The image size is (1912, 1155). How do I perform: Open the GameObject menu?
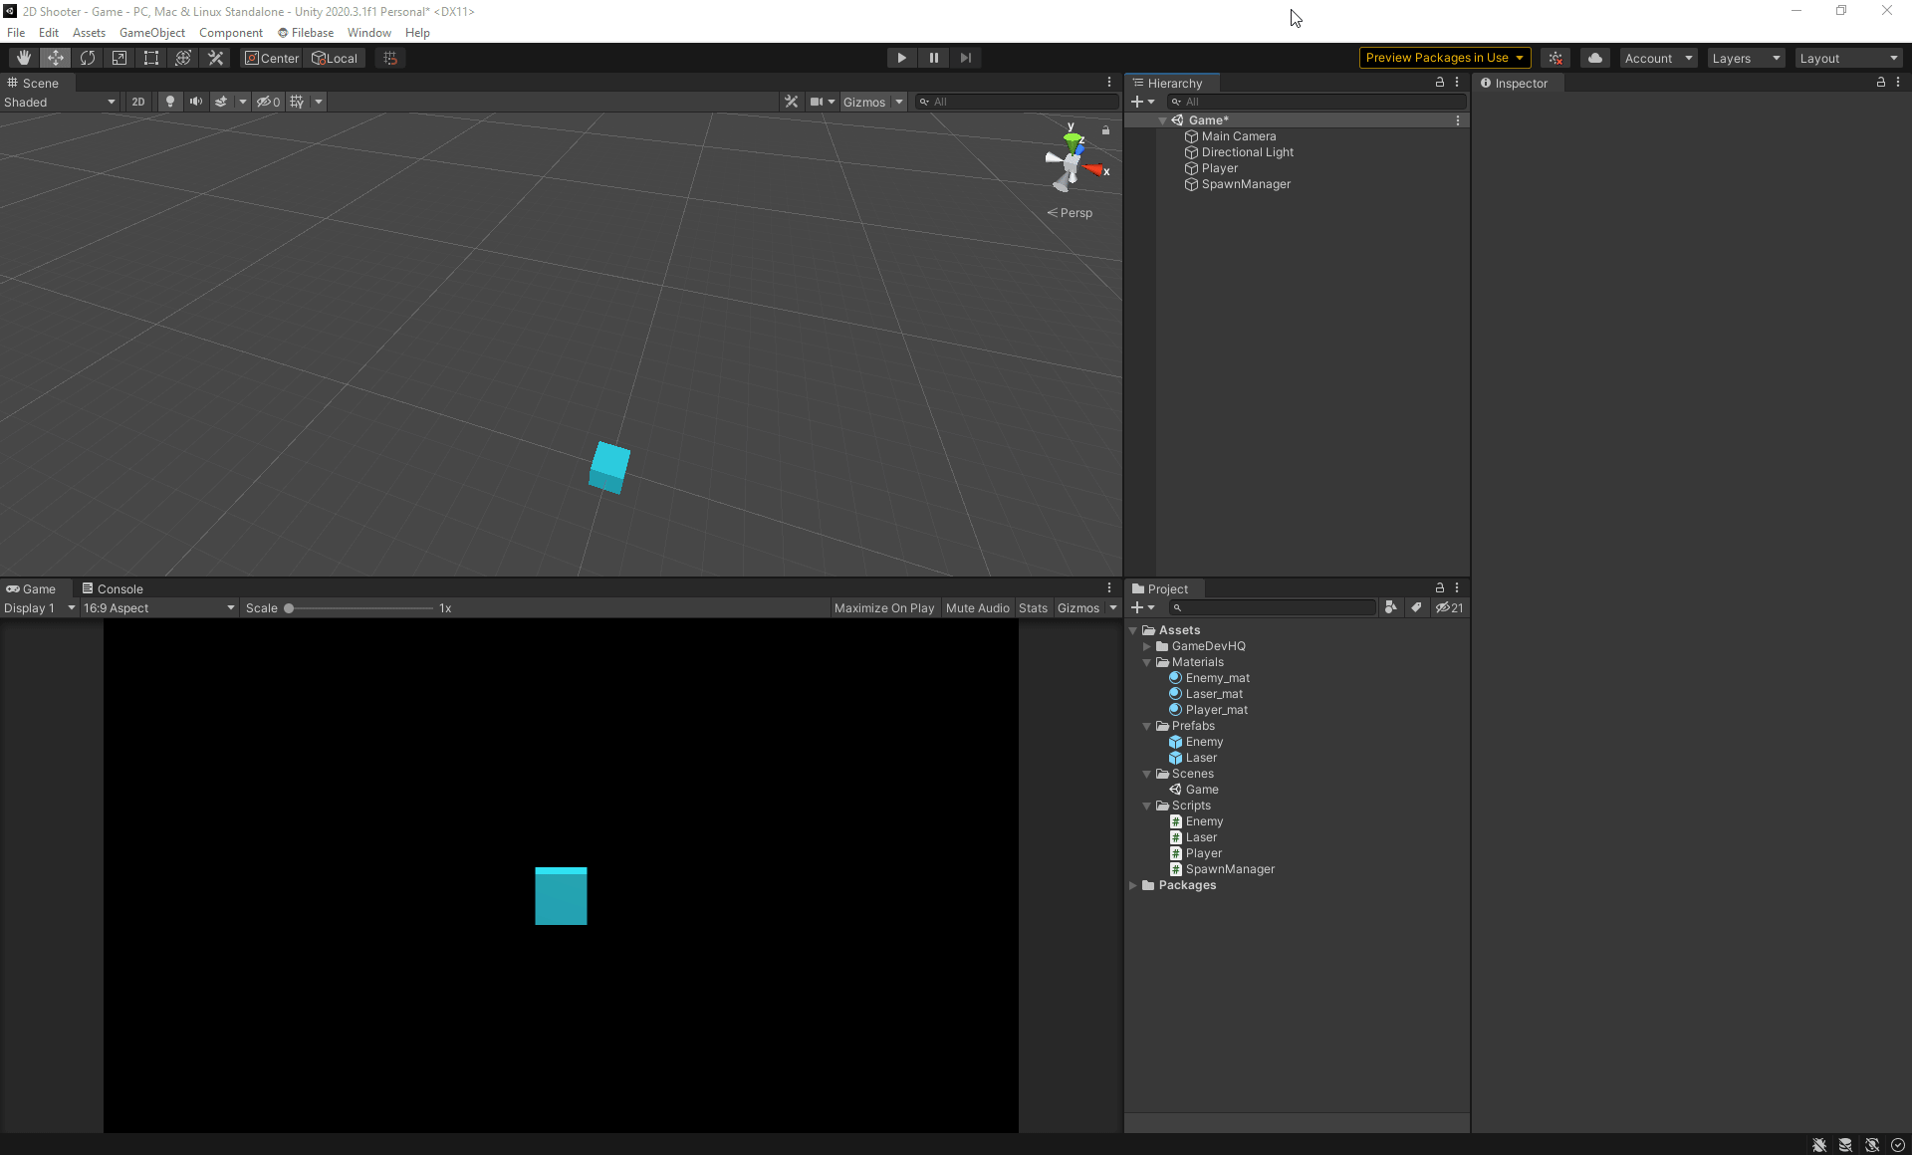(151, 33)
